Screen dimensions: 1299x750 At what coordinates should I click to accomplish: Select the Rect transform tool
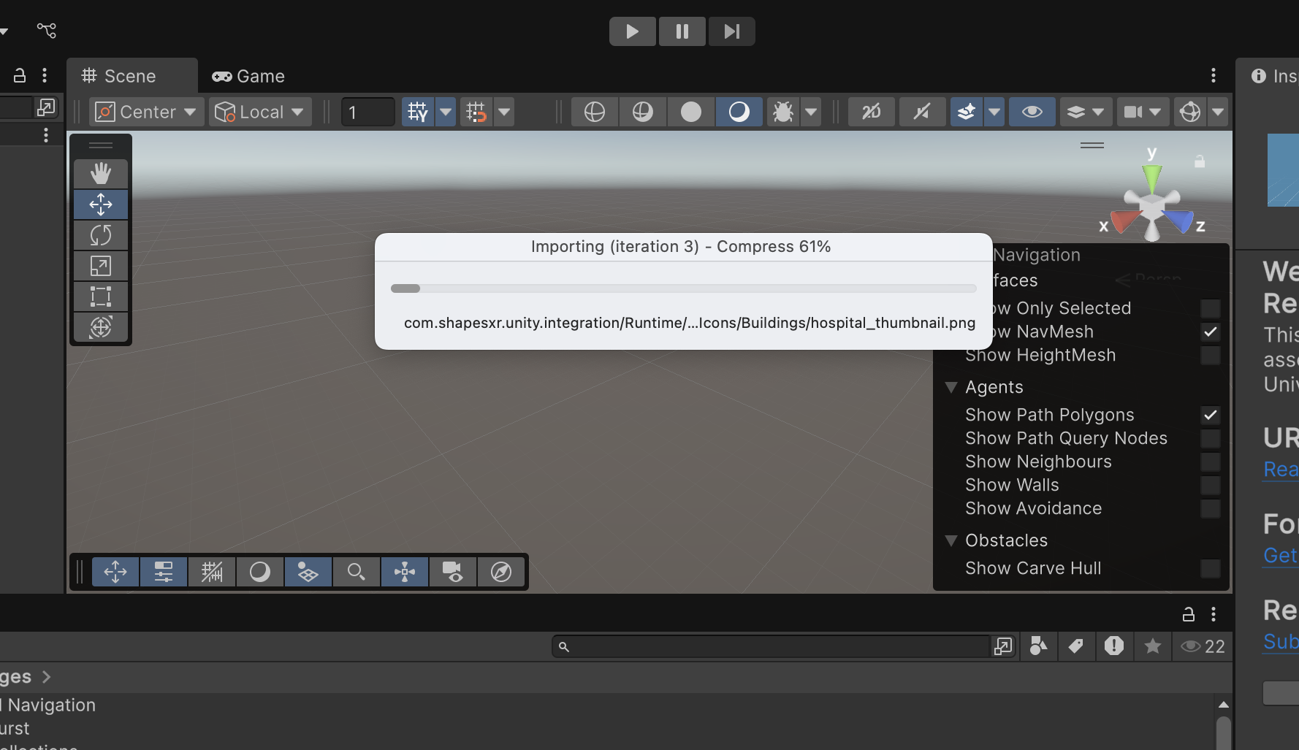(x=101, y=296)
